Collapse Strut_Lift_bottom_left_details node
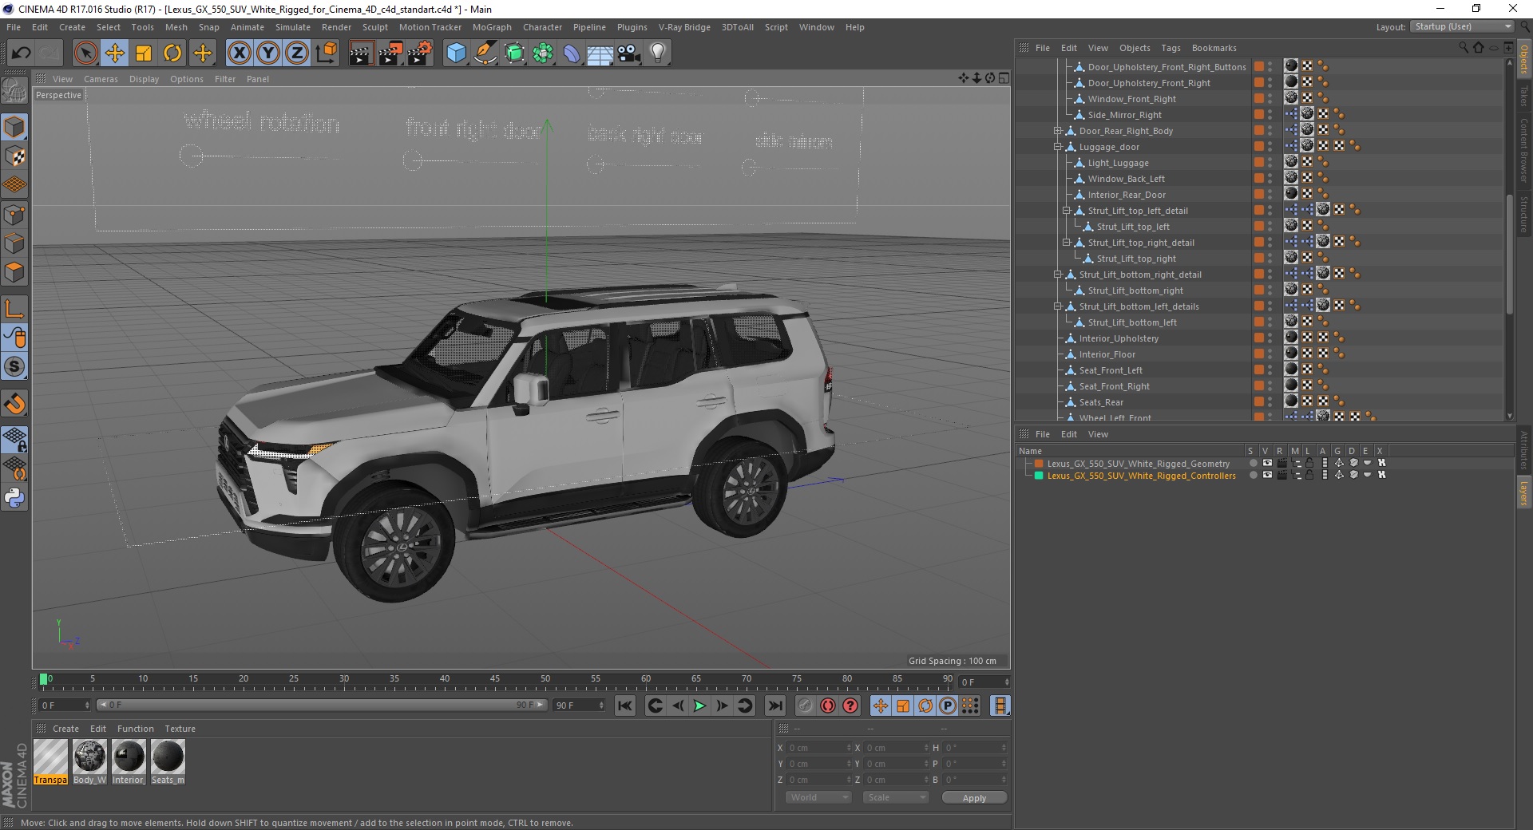 tap(1057, 306)
